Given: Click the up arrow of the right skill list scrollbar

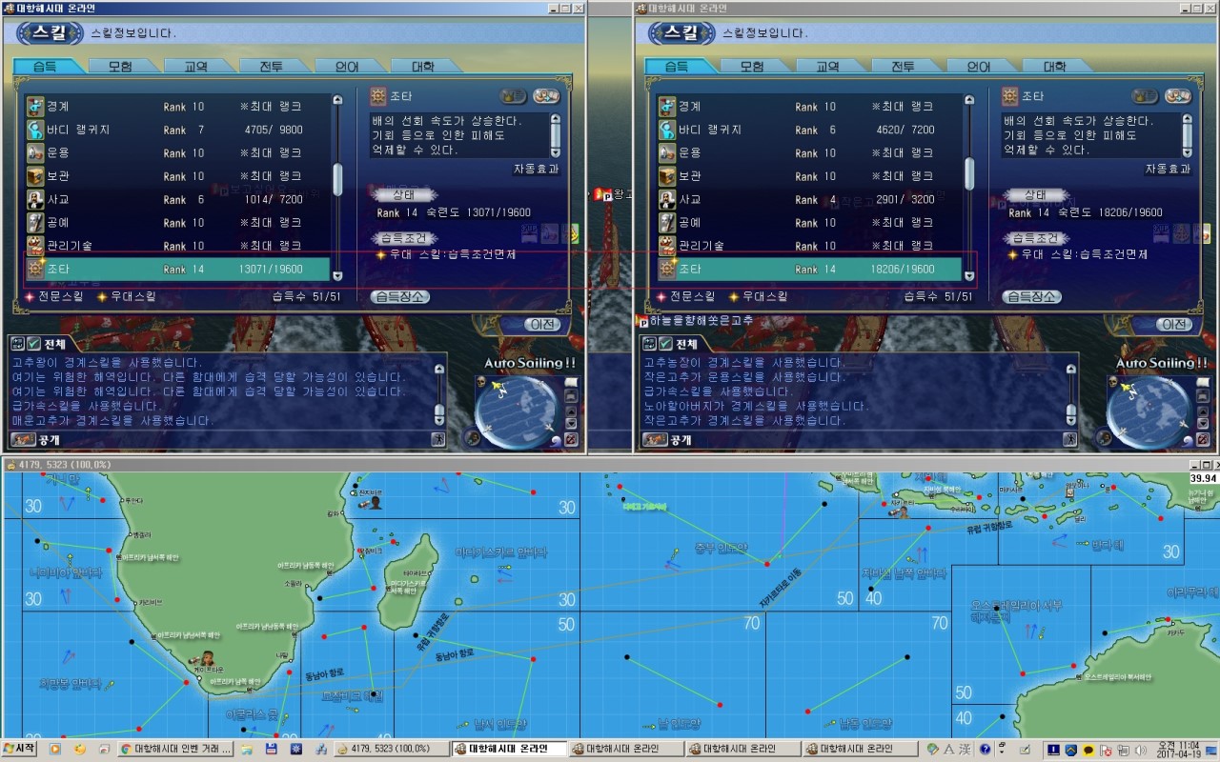Looking at the screenshot, I should point(969,99).
